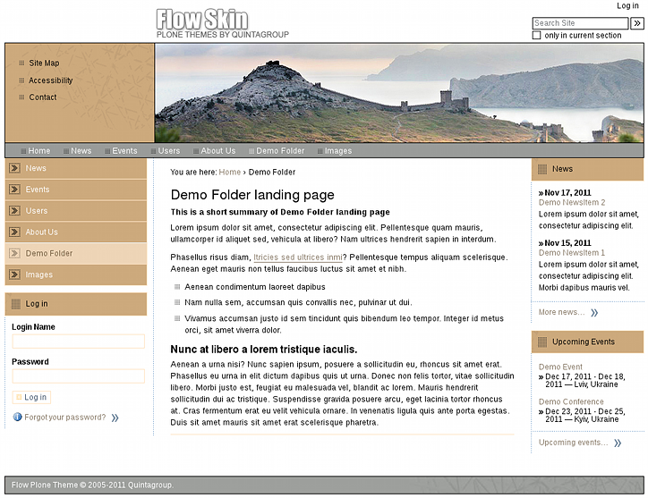Click the Upcoming Events portlet header icon

click(x=542, y=342)
